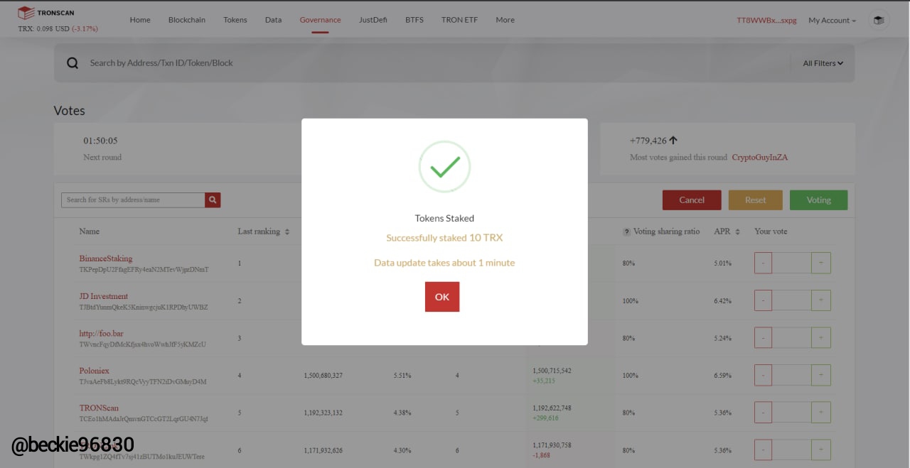
Task: Open the Tokens menu
Action: 235,20
